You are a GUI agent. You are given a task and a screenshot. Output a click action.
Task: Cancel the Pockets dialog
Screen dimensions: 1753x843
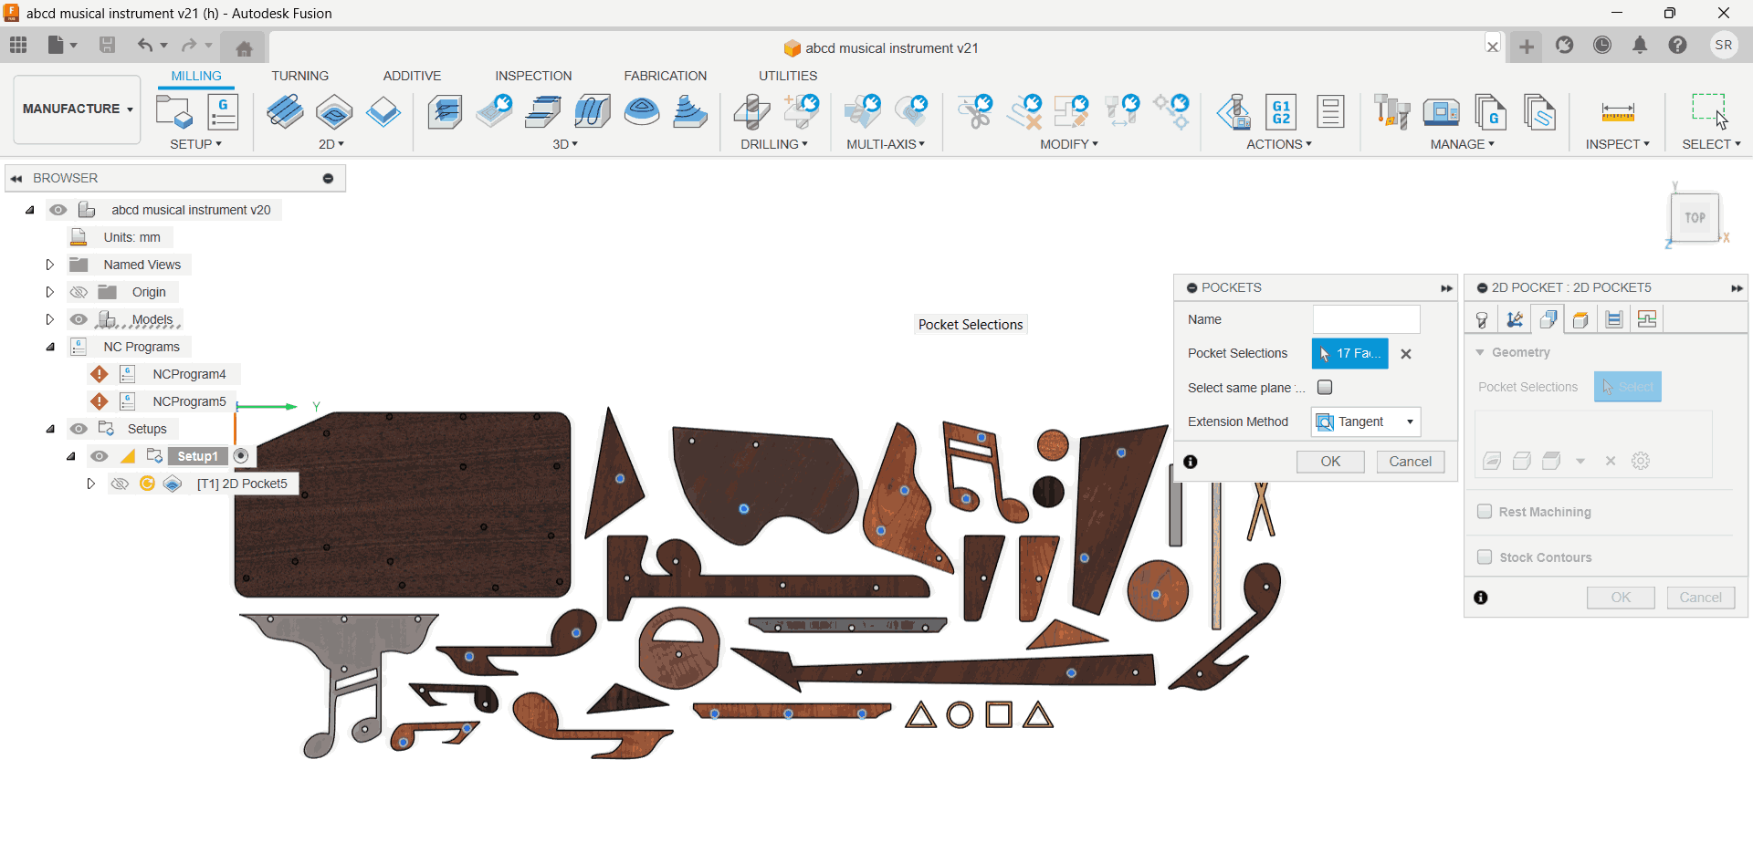coord(1411,462)
